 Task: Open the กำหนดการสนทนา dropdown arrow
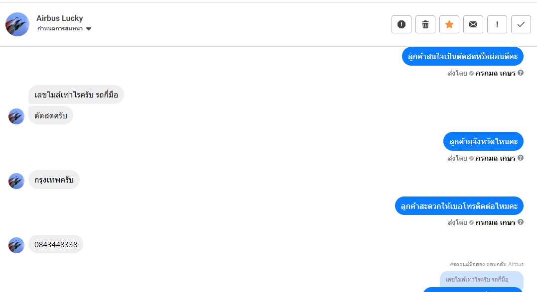[x=89, y=29]
